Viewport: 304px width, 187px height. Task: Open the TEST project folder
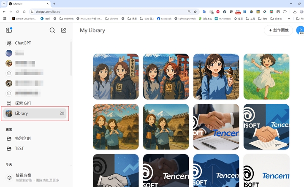(19, 149)
